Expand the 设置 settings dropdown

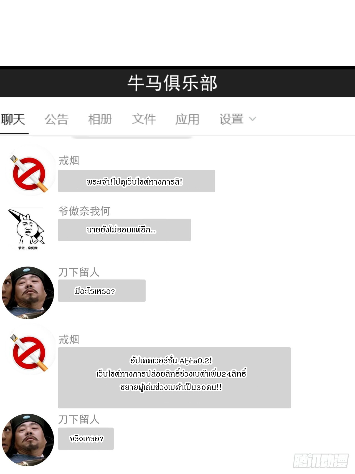[x=238, y=119]
